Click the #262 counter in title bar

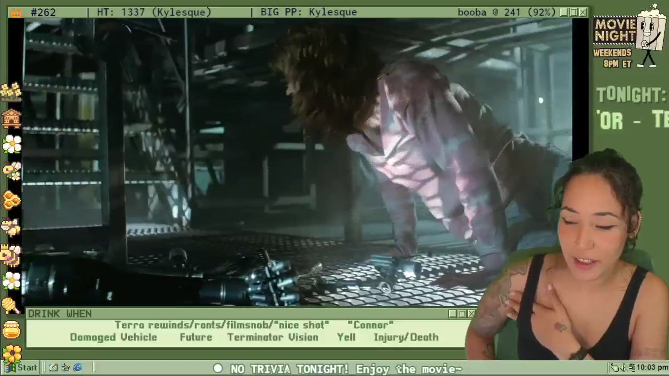43,13
